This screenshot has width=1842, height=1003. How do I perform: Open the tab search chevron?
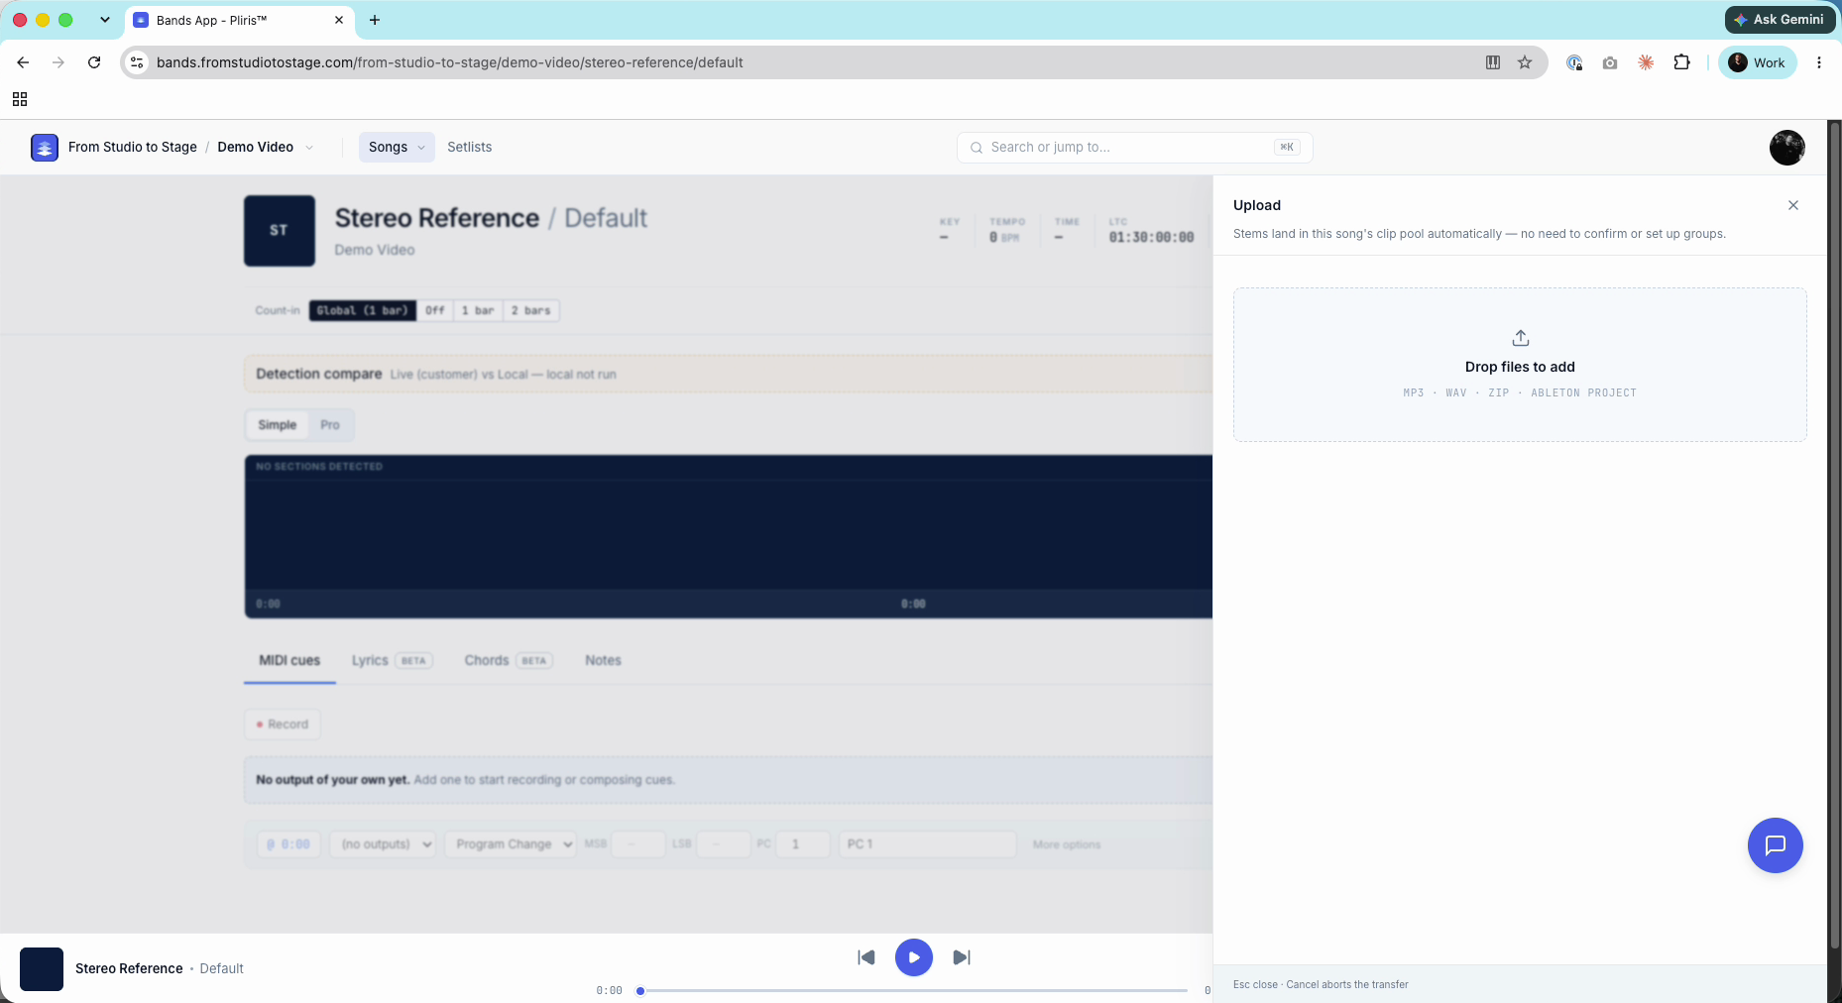(x=105, y=20)
